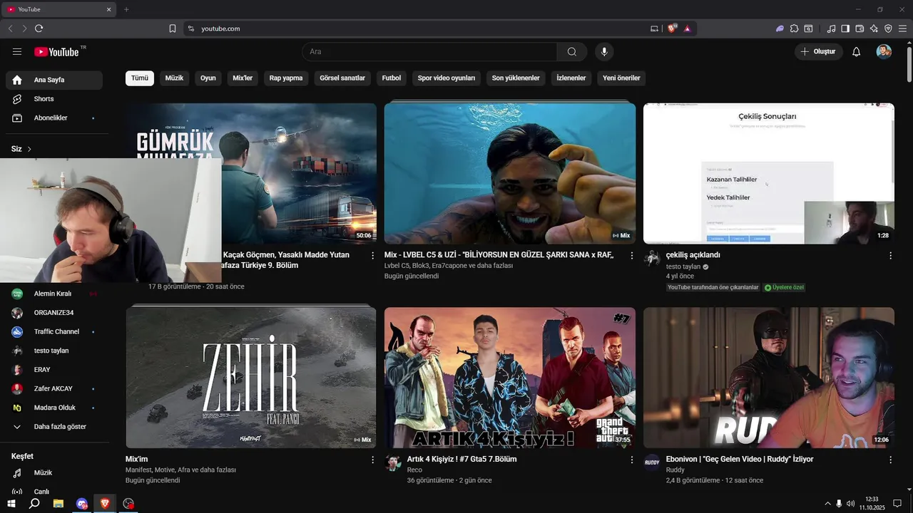Click the YouTube logo
This screenshot has width=913, height=513.
[x=57, y=51]
